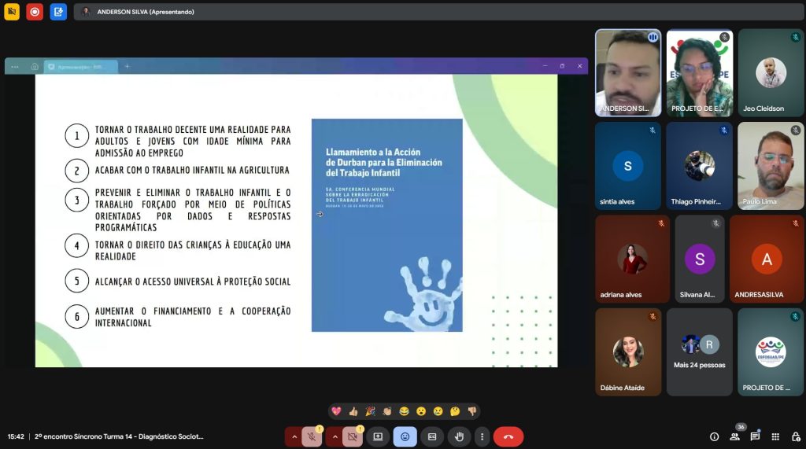This screenshot has height=449, width=806.
Task: Select the ANDERSON SILVA presenting banner
Action: [146, 12]
